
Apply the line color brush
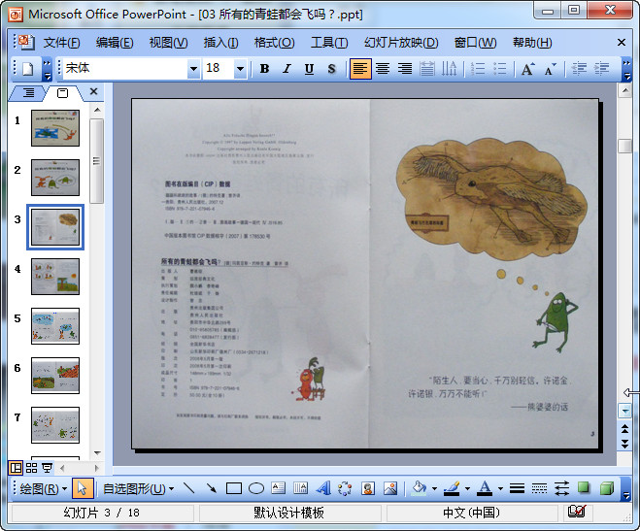tap(452, 488)
